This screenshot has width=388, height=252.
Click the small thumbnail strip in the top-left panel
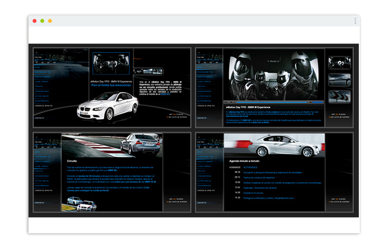tap(148, 71)
